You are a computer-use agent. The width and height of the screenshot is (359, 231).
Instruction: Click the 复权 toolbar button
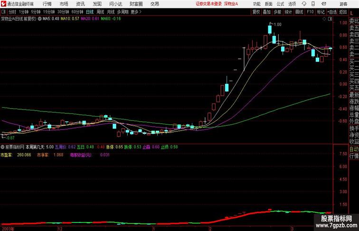256,12
